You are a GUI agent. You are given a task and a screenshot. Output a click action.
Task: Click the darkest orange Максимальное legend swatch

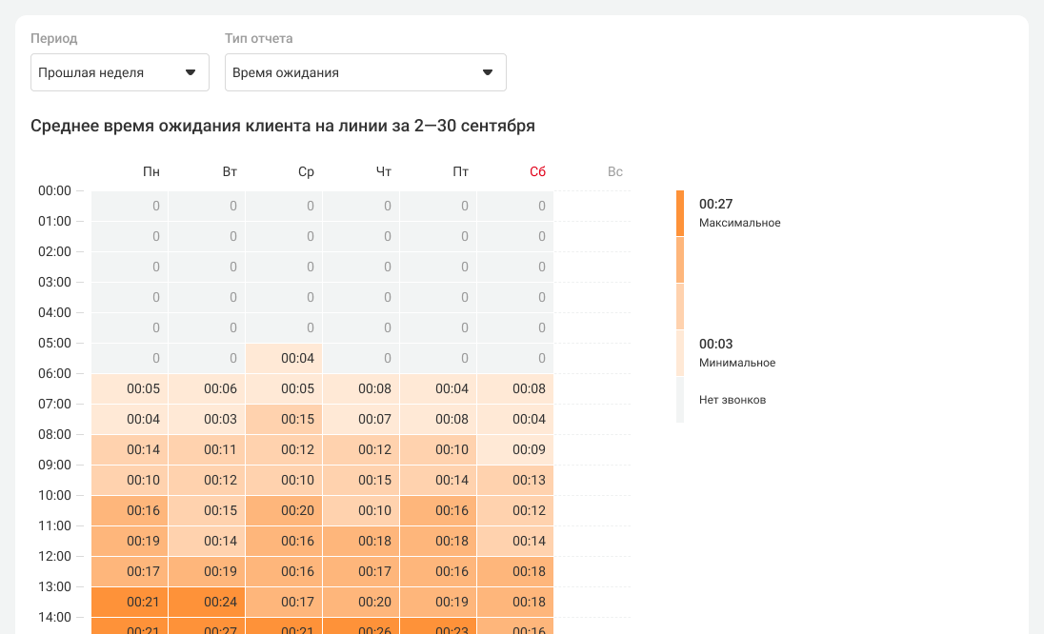[x=680, y=213]
